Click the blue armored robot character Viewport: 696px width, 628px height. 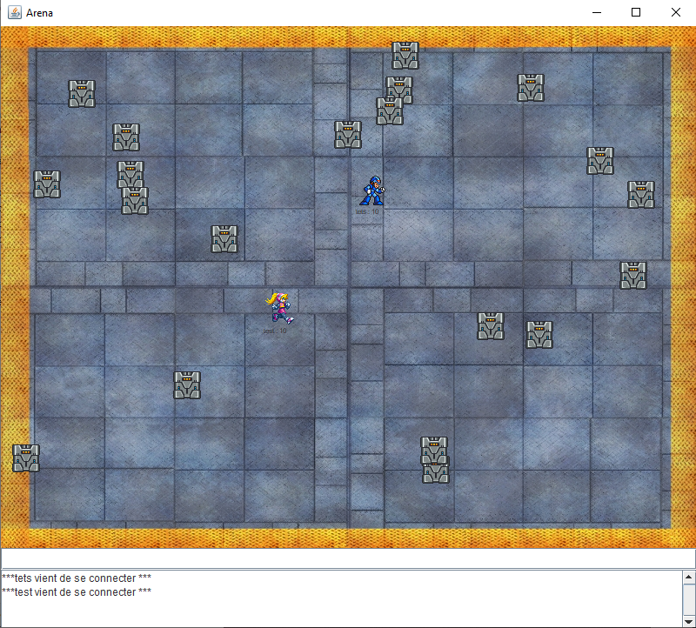(x=372, y=190)
